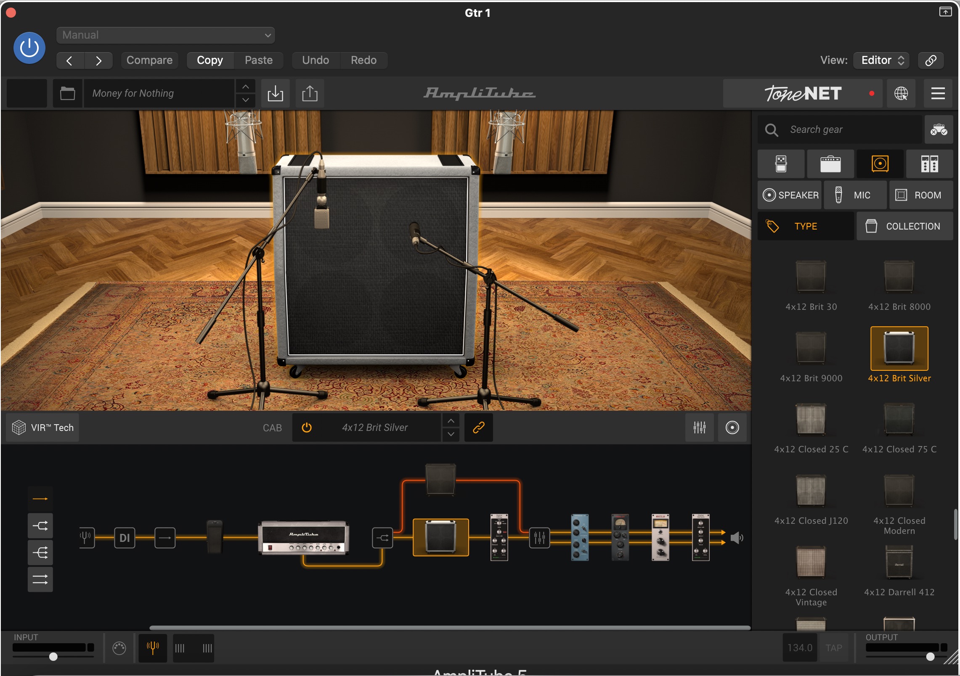Toggle the plugin power bypass button
Image resolution: width=960 pixels, height=676 pixels.
[x=29, y=48]
